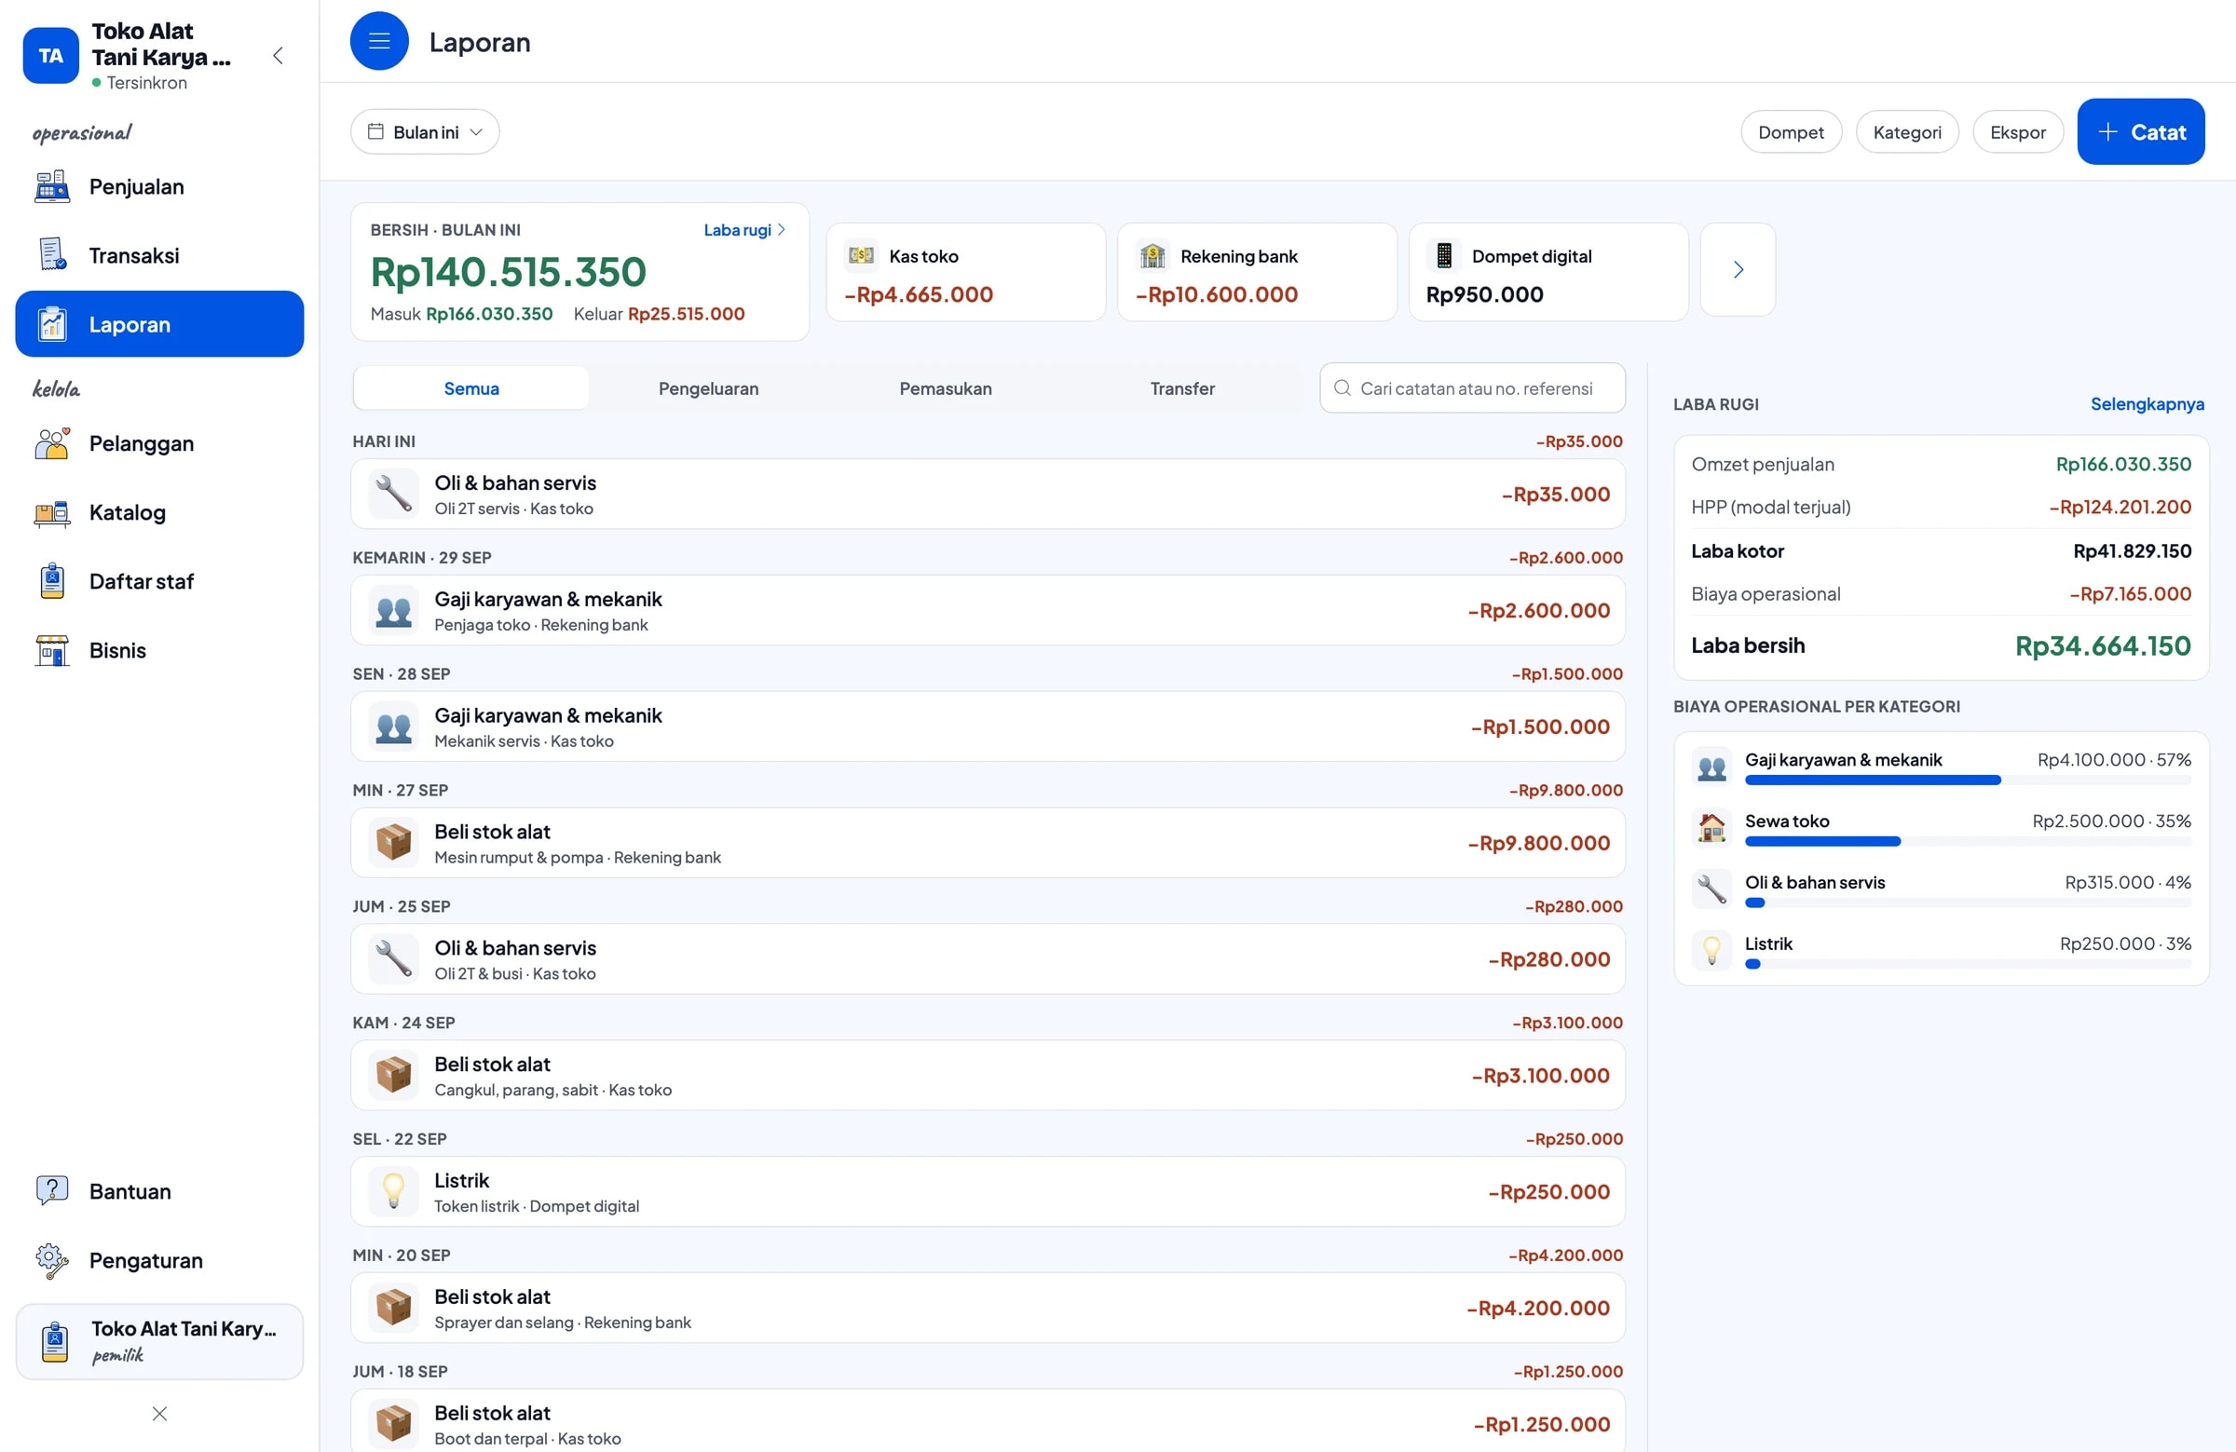Click the Laporan chart icon in sidebar

coord(51,324)
